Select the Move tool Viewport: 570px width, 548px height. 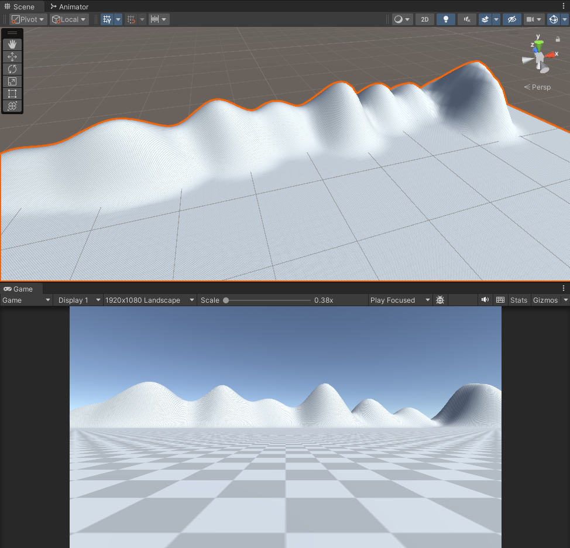(12, 57)
